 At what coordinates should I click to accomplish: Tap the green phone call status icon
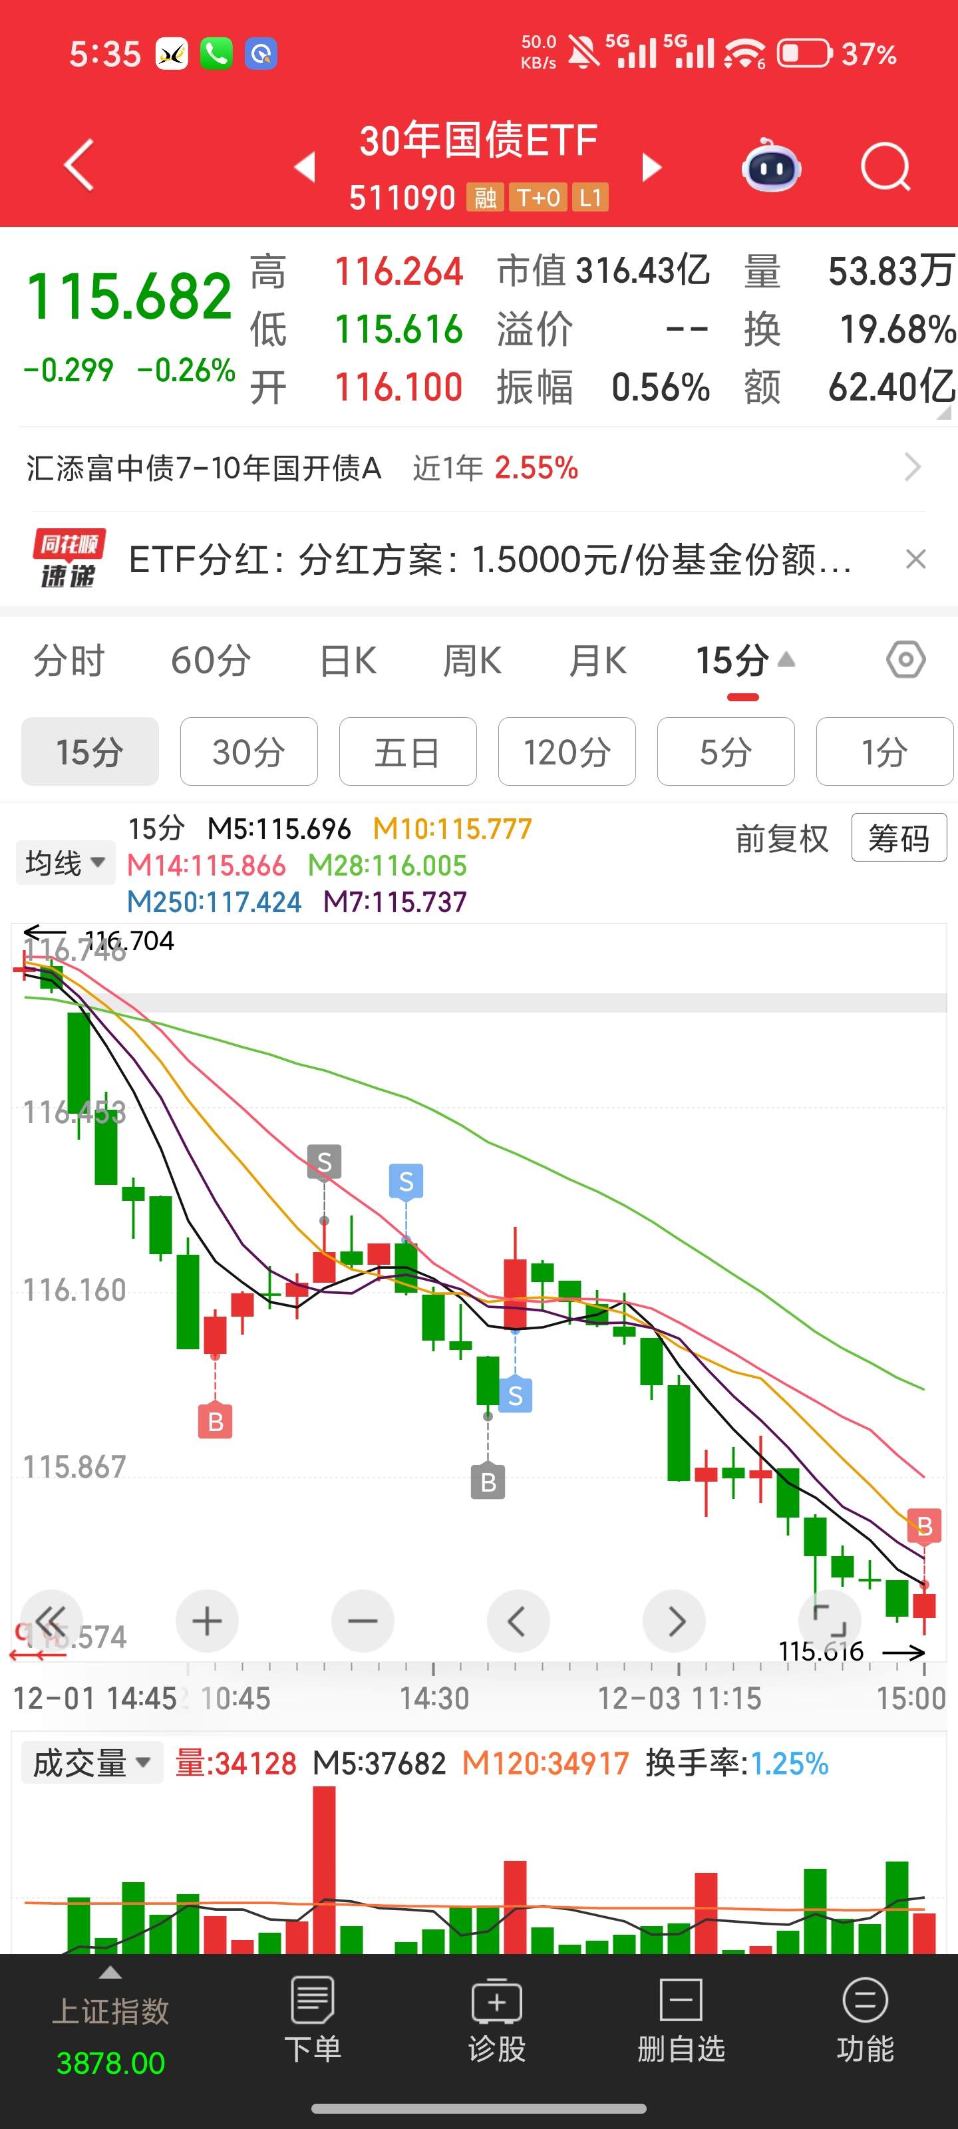(x=217, y=54)
